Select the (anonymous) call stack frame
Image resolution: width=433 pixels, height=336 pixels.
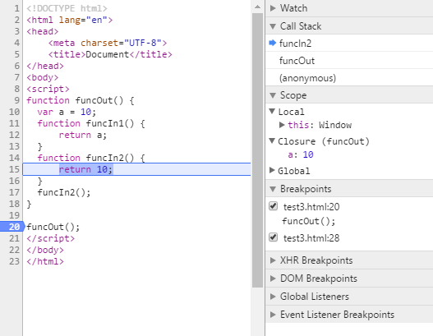click(x=349, y=78)
